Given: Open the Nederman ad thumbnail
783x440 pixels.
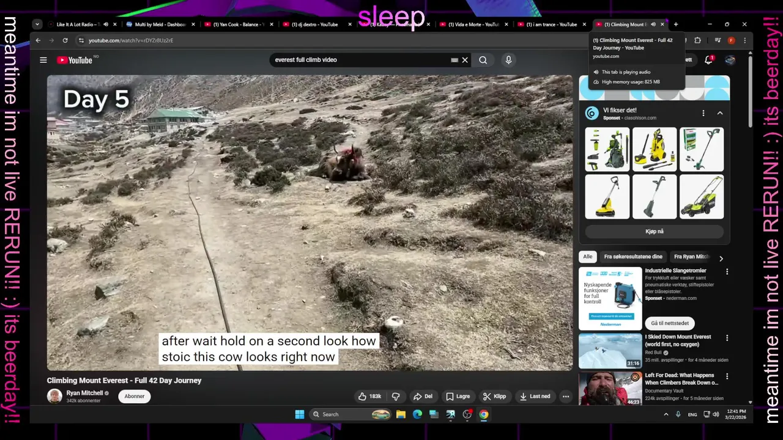Looking at the screenshot, I should point(610,298).
